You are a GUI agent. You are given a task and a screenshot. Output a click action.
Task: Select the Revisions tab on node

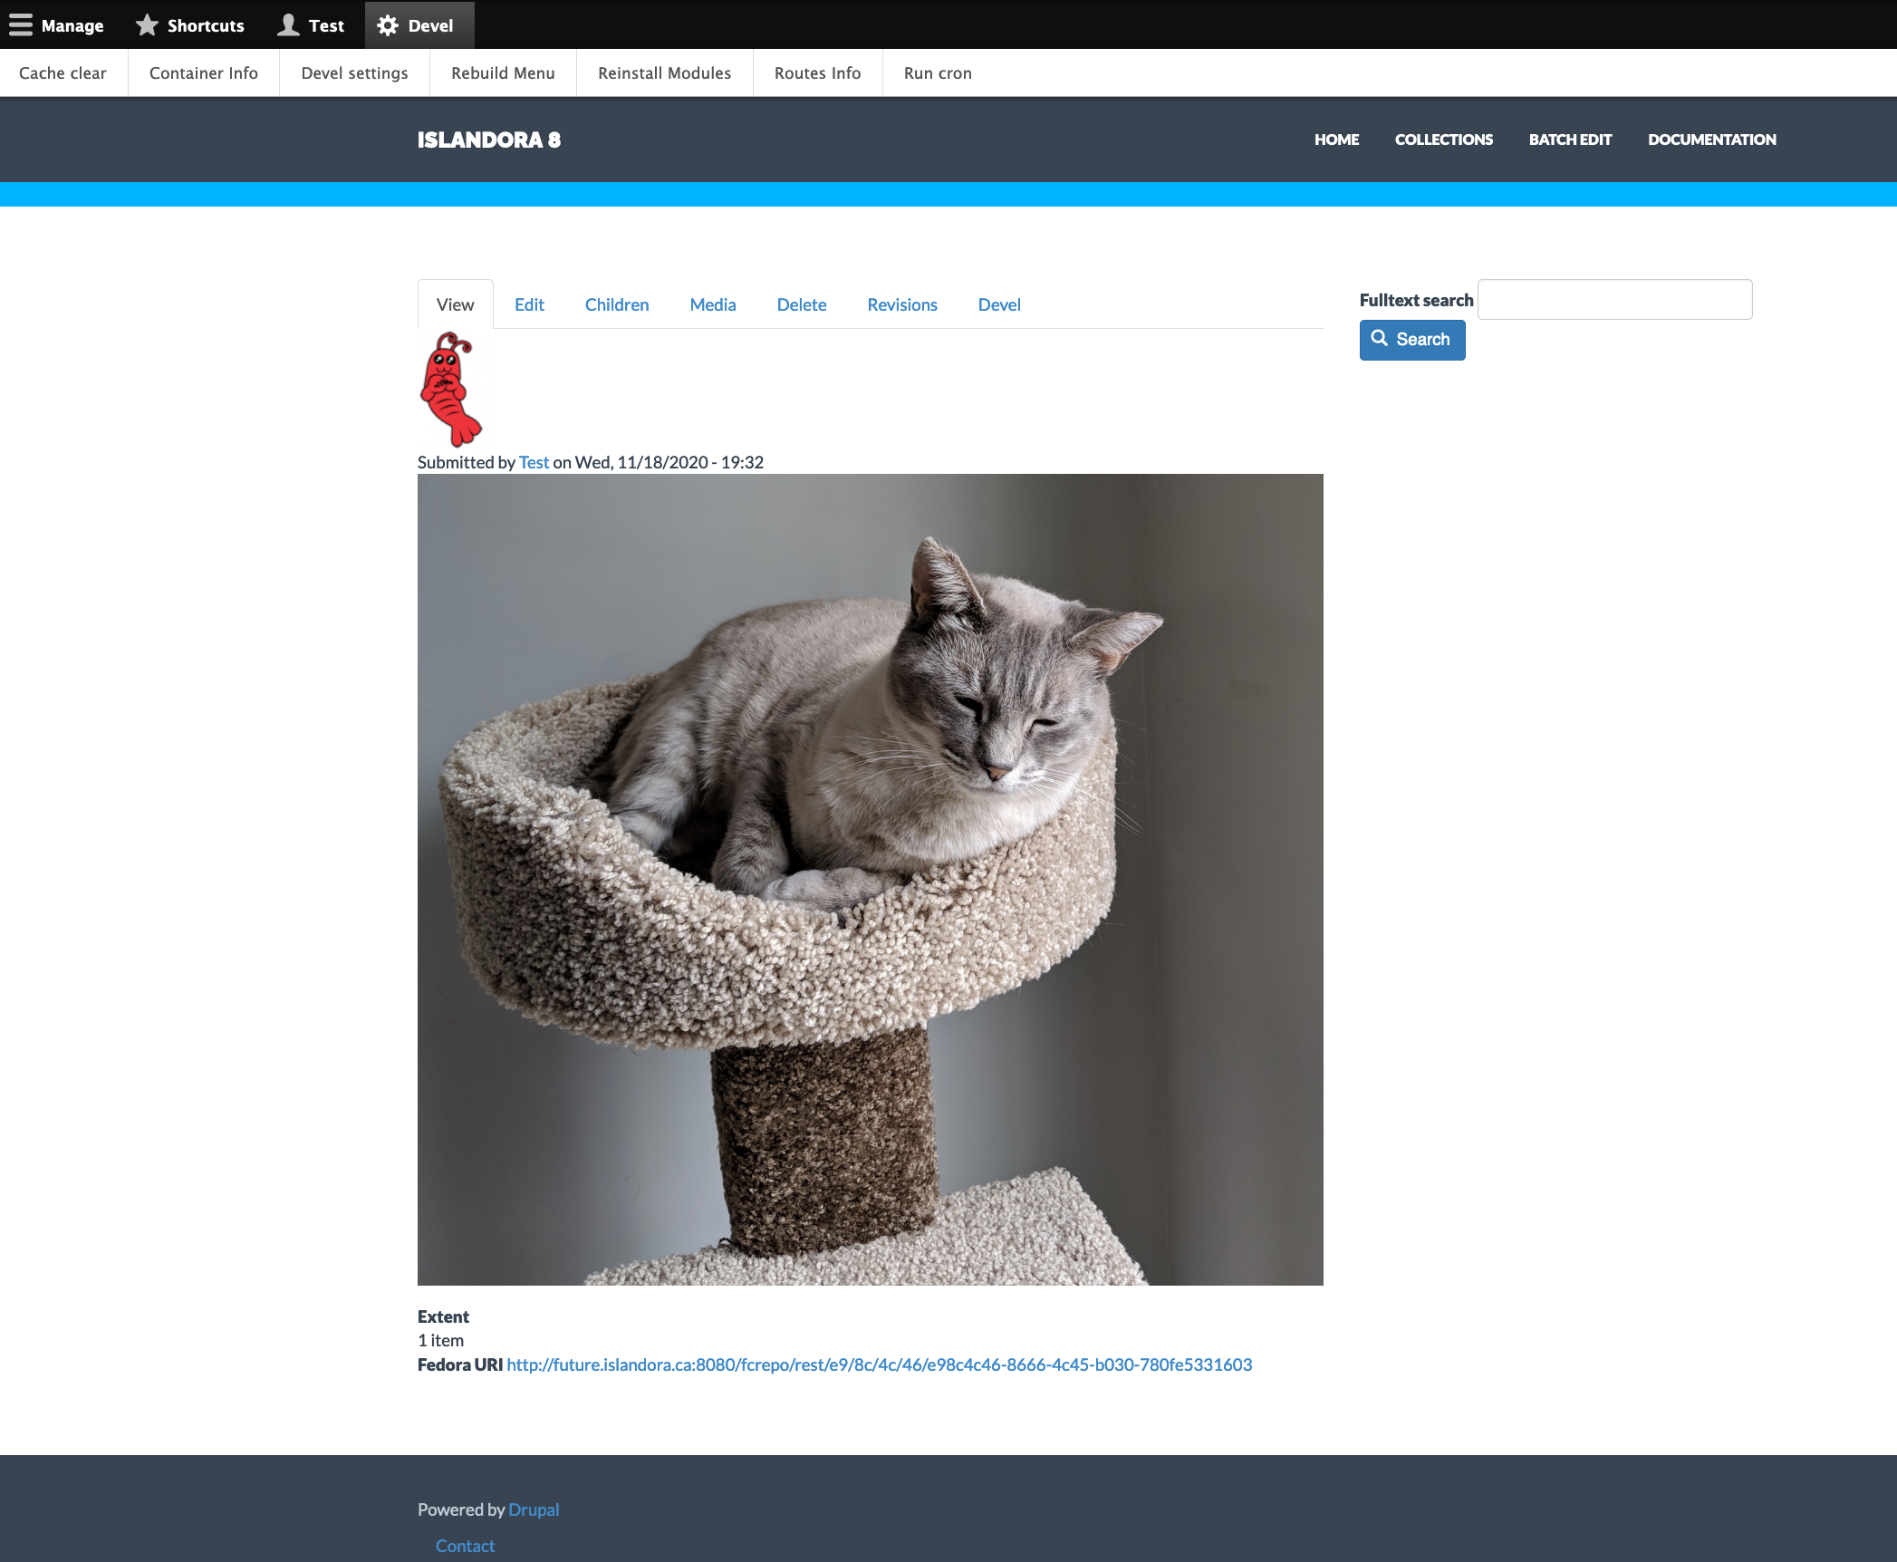(903, 304)
